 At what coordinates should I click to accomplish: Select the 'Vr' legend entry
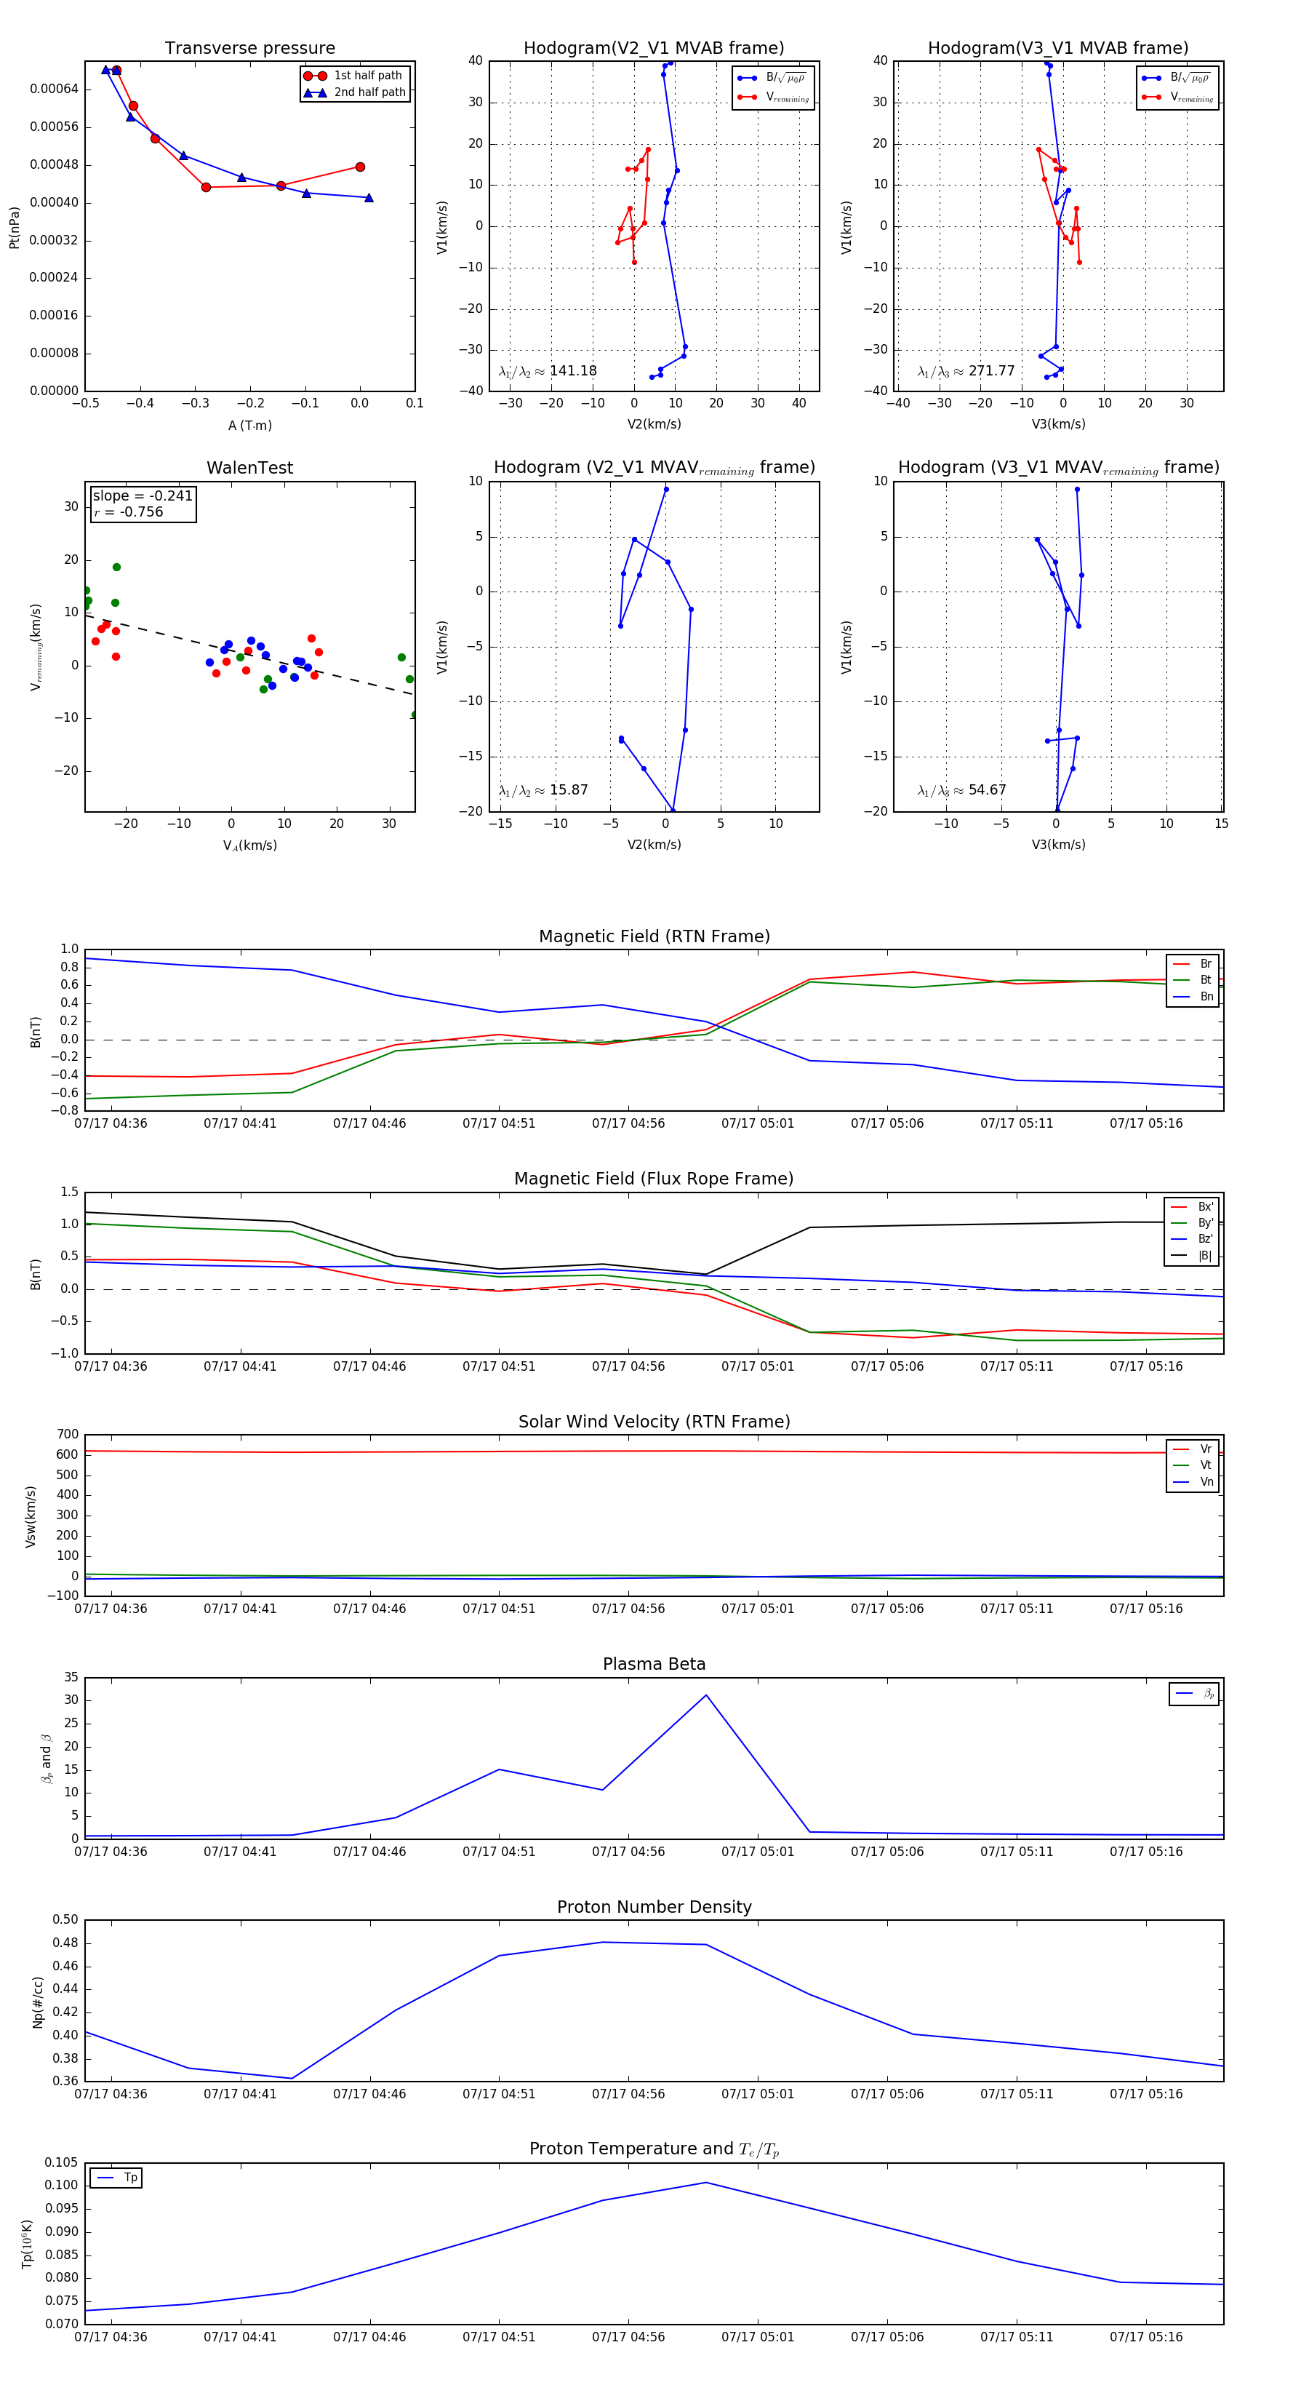[1193, 1449]
